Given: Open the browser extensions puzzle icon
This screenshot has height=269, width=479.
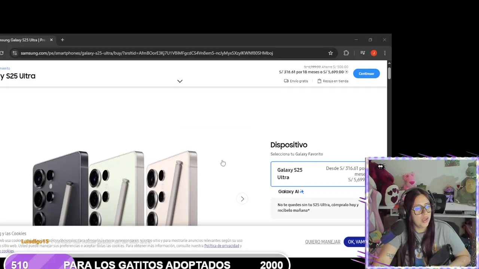Looking at the screenshot, I should (346, 53).
